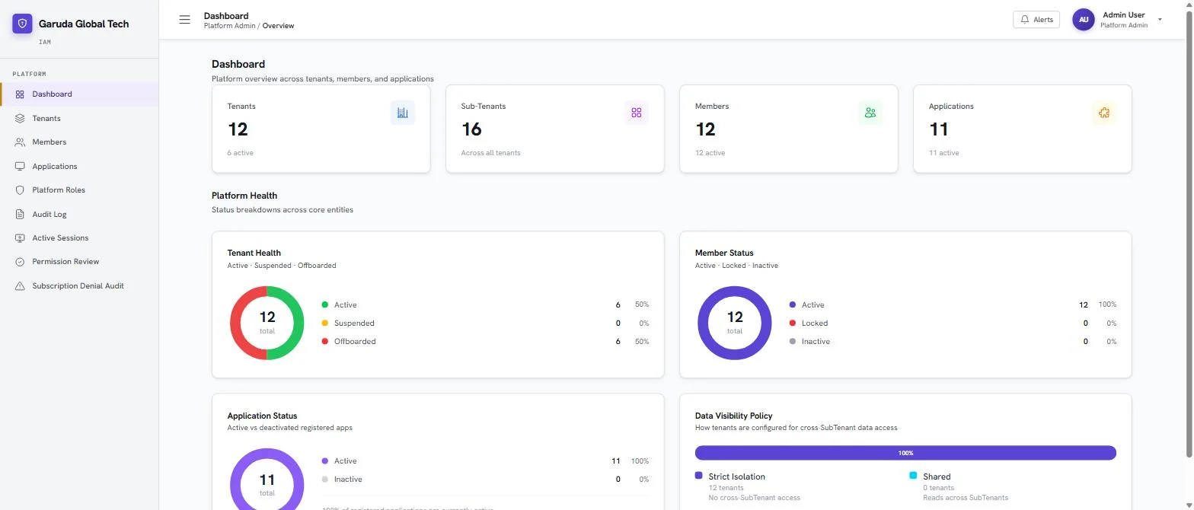Image resolution: width=1194 pixels, height=510 pixels.
Task: Click the Platform Roles shield icon
Action: [x=20, y=190]
